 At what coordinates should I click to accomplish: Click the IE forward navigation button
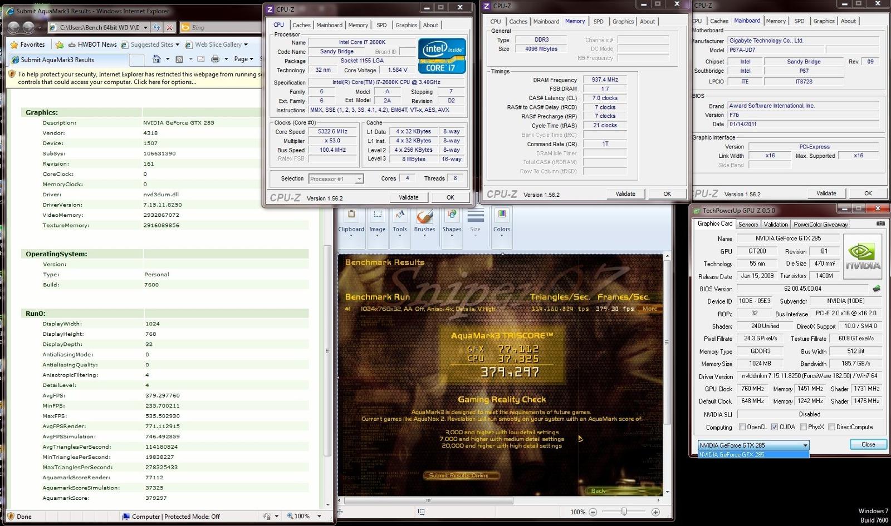(x=29, y=27)
